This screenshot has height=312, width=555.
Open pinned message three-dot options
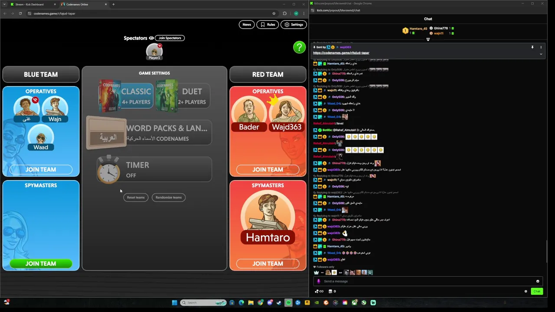[x=541, y=47]
